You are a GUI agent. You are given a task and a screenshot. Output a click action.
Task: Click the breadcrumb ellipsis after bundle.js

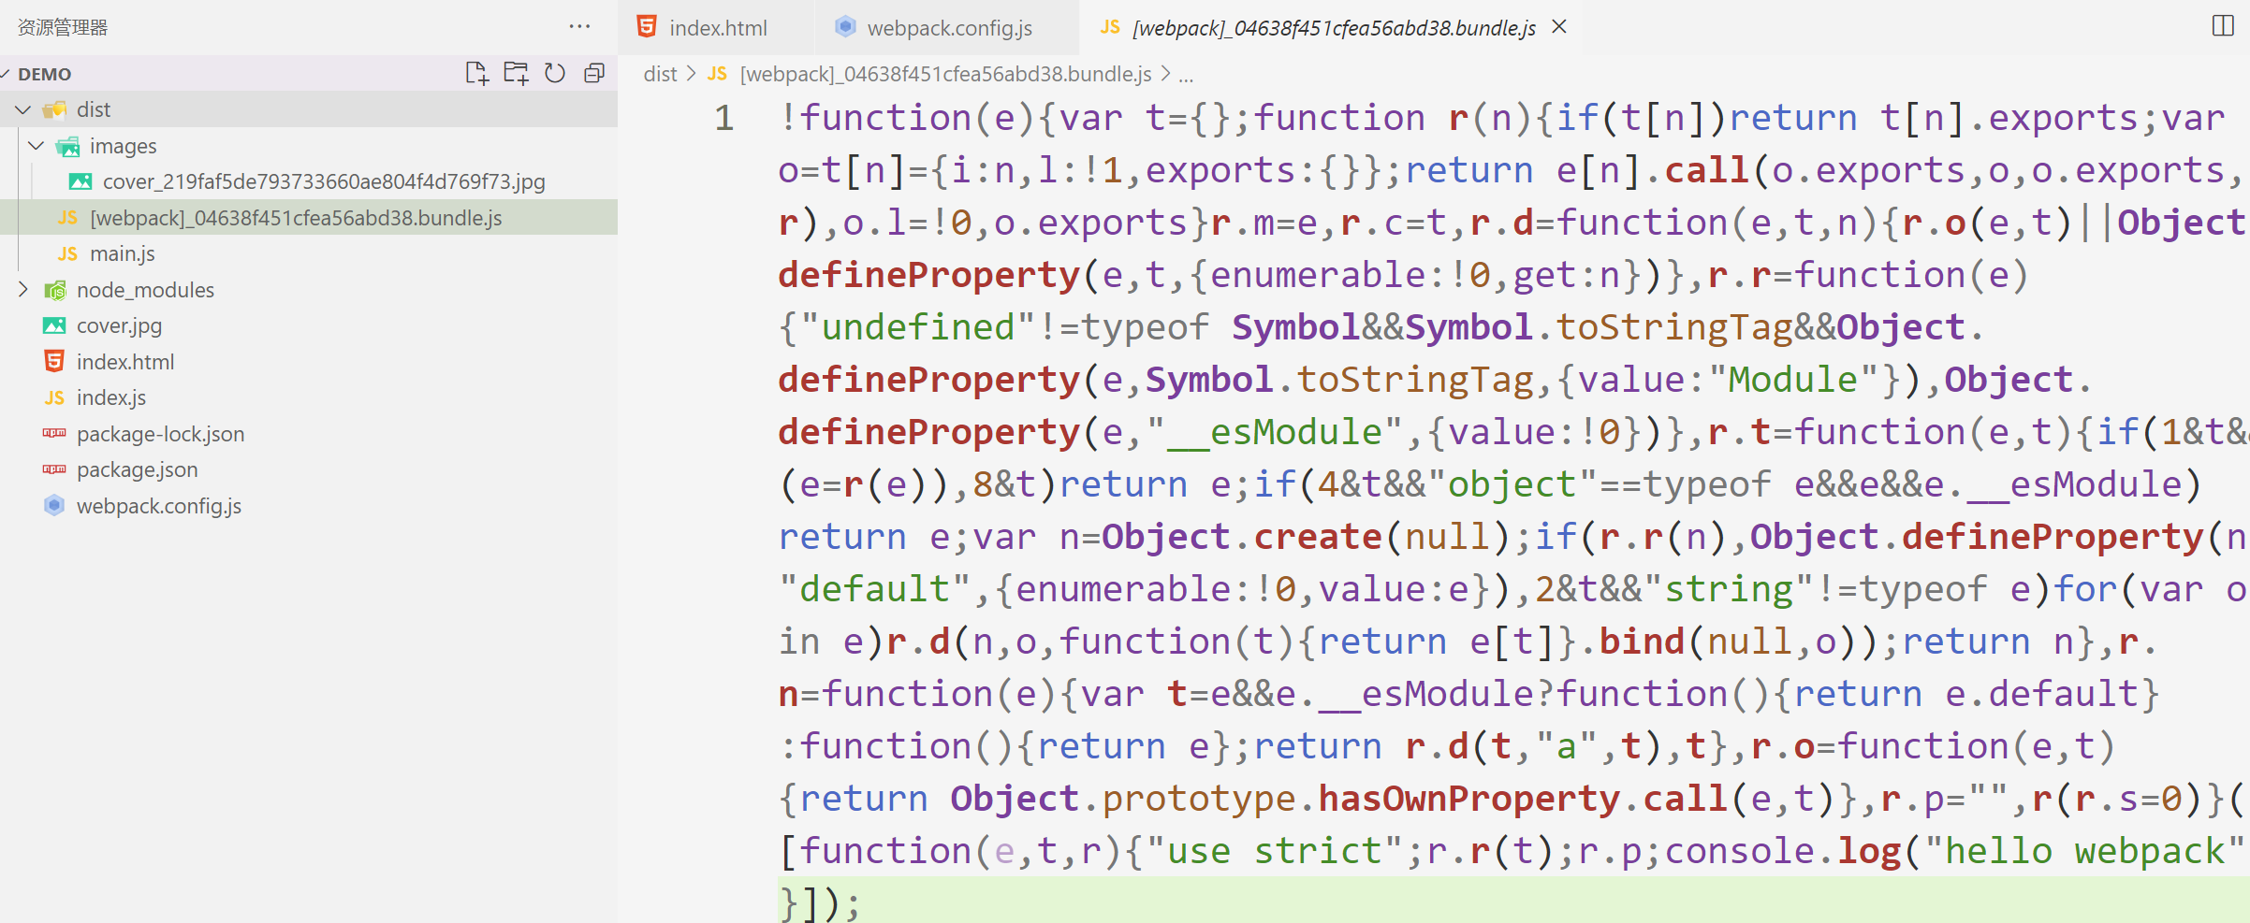pyautogui.click(x=1186, y=74)
